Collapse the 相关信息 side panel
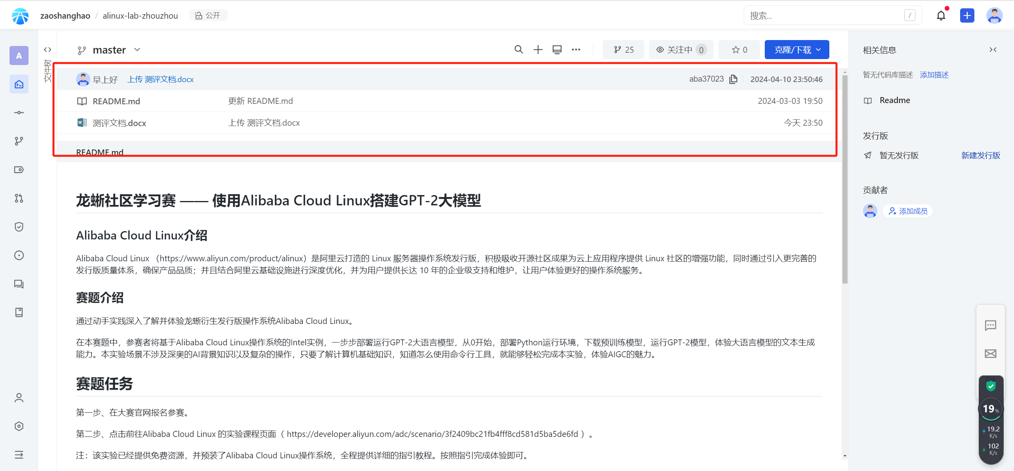Screen dimensions: 1014x471 [993, 50]
